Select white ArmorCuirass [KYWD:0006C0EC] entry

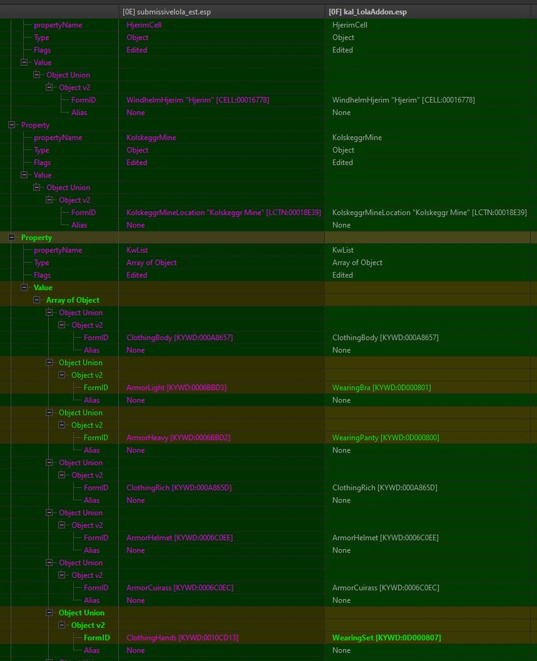(x=386, y=588)
